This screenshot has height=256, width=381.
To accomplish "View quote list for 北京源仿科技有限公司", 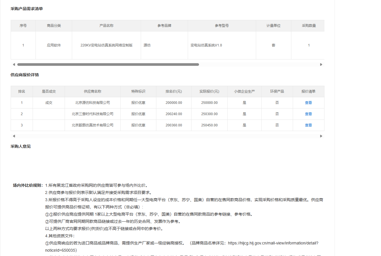I will [x=308, y=103].
